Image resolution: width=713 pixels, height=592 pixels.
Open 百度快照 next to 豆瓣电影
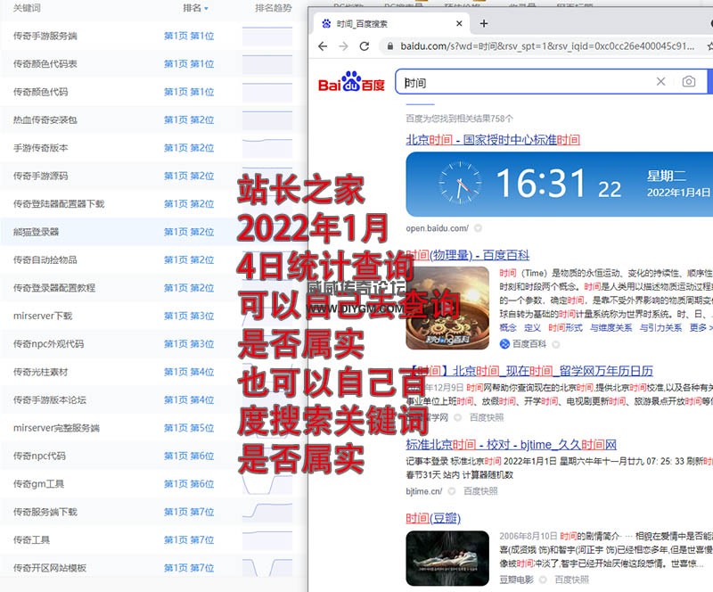pyautogui.click(x=571, y=580)
